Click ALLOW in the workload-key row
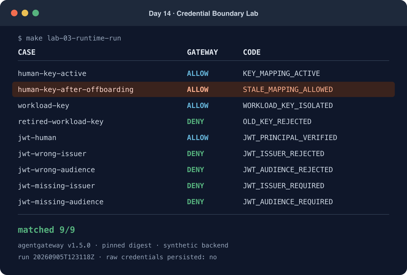This screenshot has height=275, width=407. (198, 106)
